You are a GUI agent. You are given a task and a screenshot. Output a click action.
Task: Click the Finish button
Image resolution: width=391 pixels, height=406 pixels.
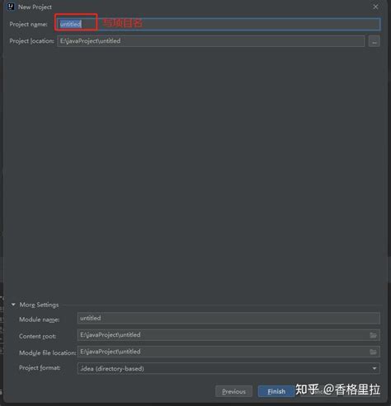[x=276, y=391]
